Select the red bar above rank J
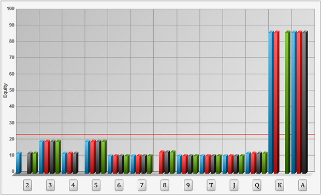This screenshot has height=195, width=321. pyautogui.click(x=231, y=164)
